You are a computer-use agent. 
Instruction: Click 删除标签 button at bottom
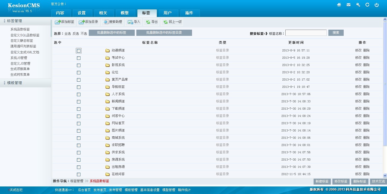pos(360,181)
